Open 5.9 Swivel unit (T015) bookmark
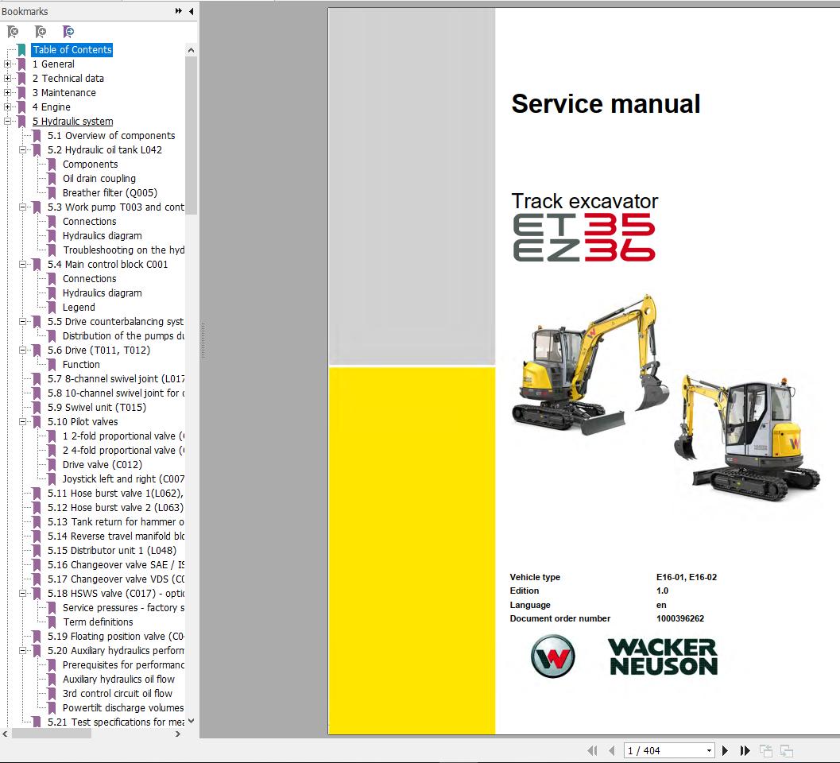This screenshot has height=763, width=840. (96, 407)
